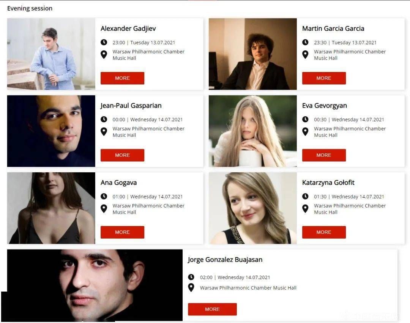Click location pin icon in Katarzyna Gołofit card
Image resolution: width=410 pixels, height=323 pixels.
click(305, 209)
